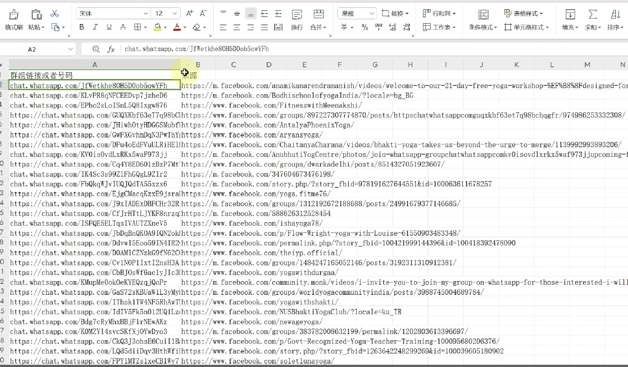Viewport: 628px width, 367px height.
Task: Expand paste (粘贴) options arrow
Action: click(x=43, y=27)
